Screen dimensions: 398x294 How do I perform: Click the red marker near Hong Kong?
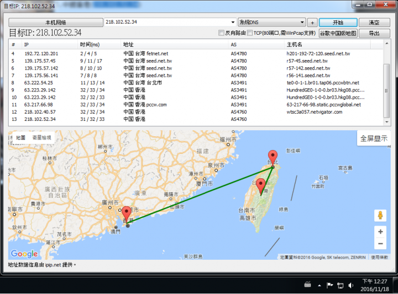127,214
